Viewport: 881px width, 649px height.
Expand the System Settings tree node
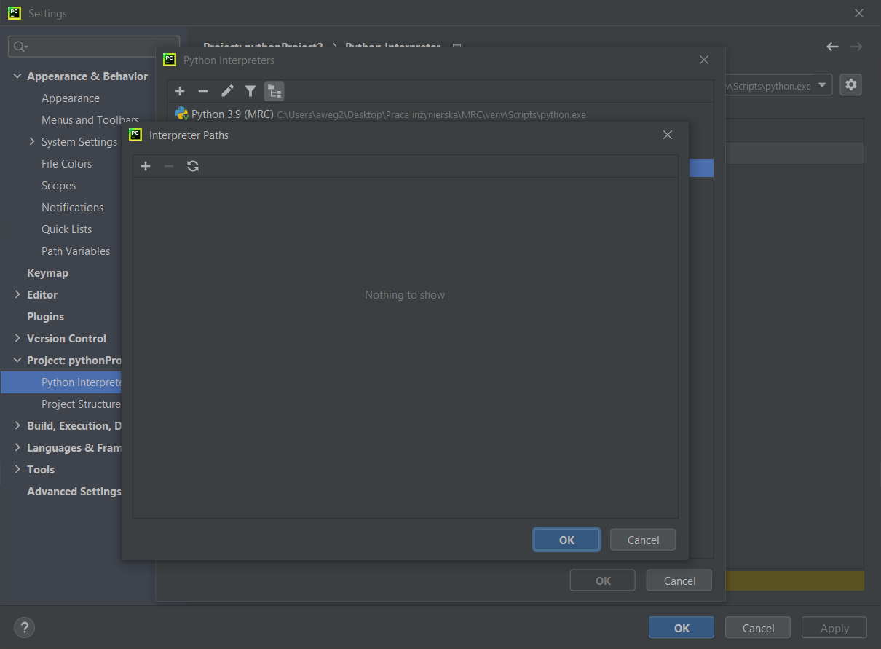pyautogui.click(x=32, y=142)
